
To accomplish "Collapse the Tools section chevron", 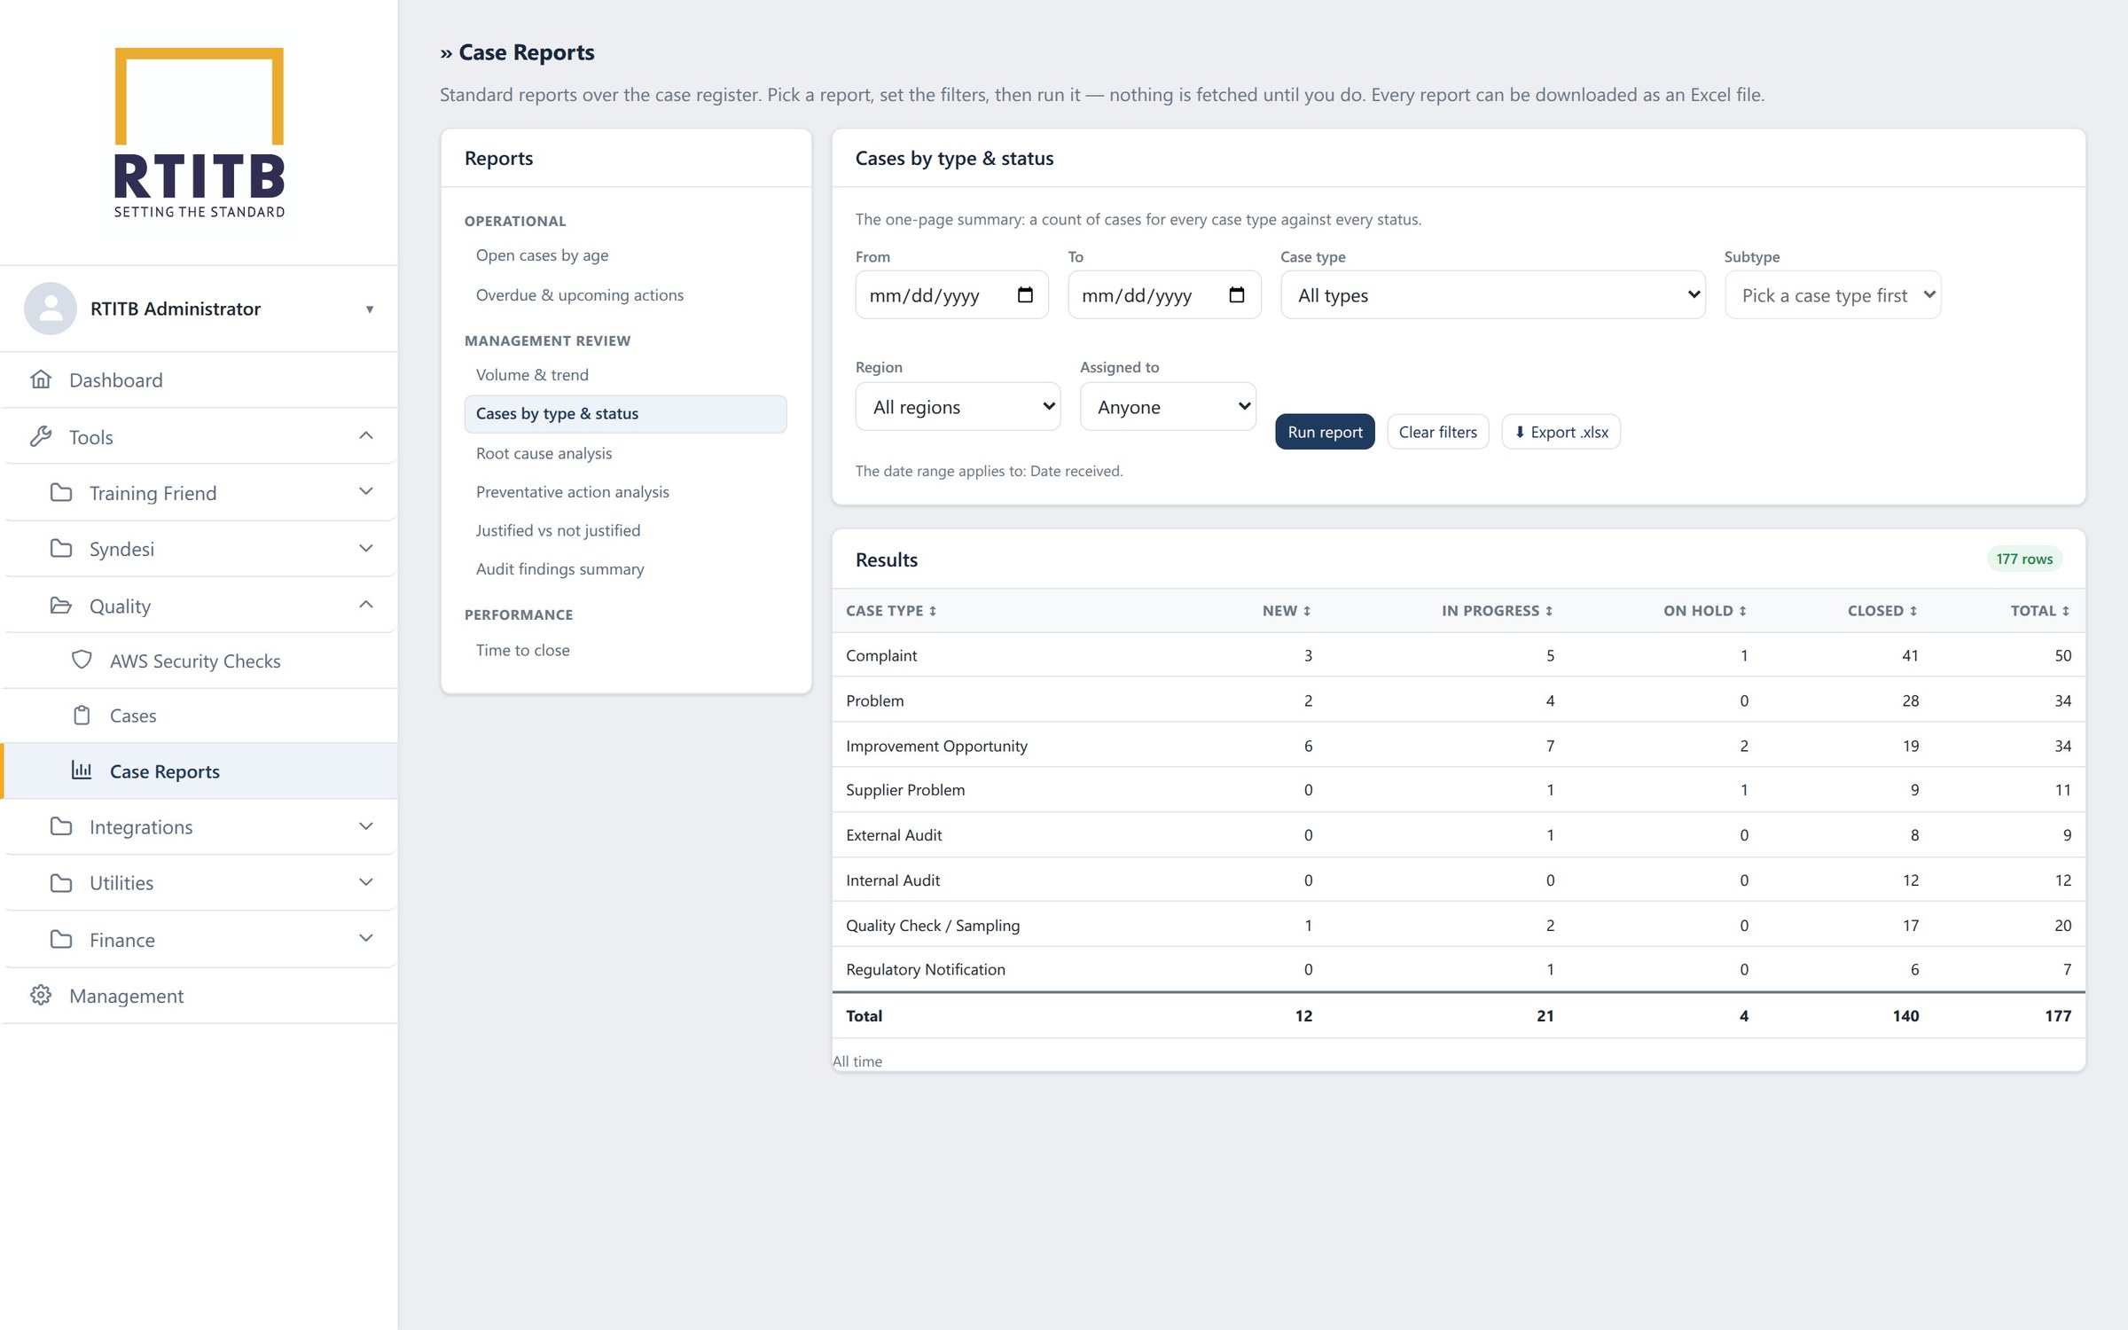I will tap(366, 435).
